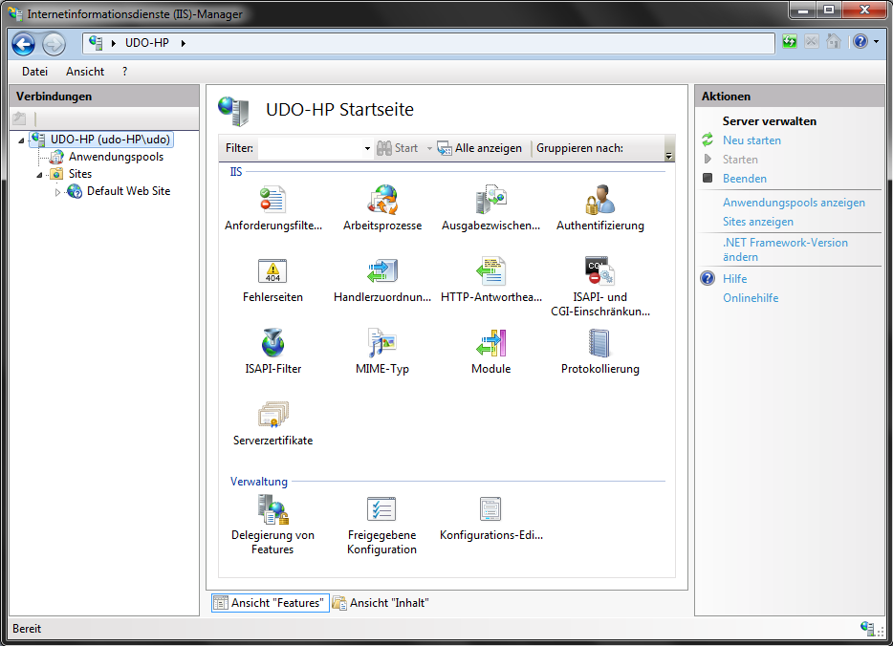Viewport: 893px width, 646px height.
Task: Open the Ausgabezwischenspeicherung feature icon
Action: 490,200
